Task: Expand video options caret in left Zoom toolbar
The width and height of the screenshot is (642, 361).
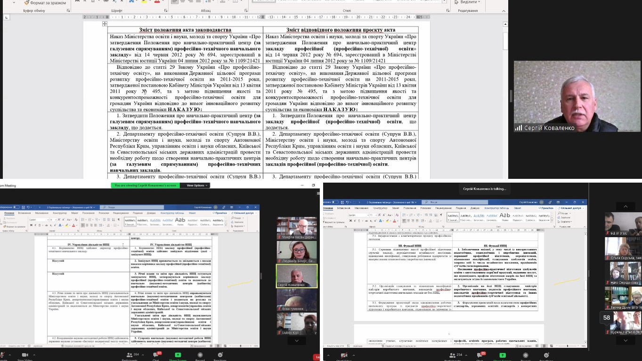Action: [34, 354]
